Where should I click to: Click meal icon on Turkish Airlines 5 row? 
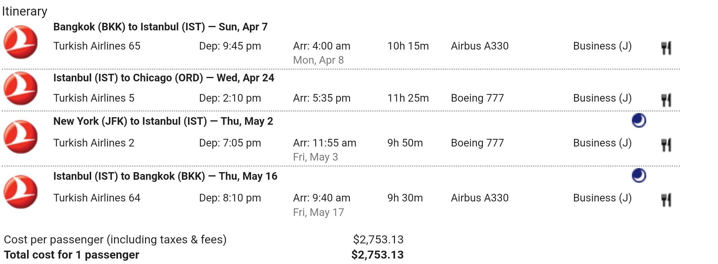tap(666, 100)
